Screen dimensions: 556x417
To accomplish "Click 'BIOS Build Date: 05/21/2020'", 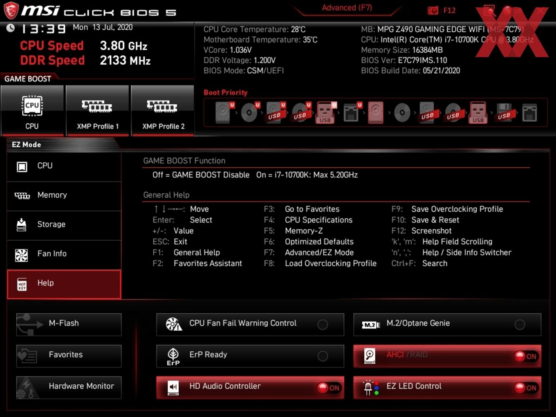I will point(410,70).
